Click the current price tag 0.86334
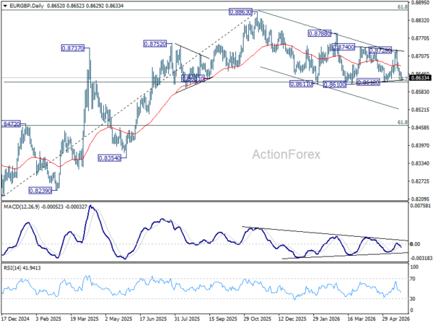Viewport: 433px width, 325px height. pyautogui.click(x=420, y=78)
